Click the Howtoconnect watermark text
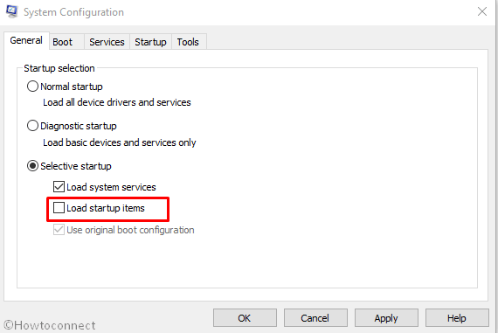Viewport: 498px width, 333px height. [x=50, y=325]
